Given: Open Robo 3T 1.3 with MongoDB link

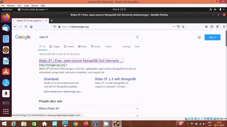Looking at the screenshot, I should coord(115,79).
